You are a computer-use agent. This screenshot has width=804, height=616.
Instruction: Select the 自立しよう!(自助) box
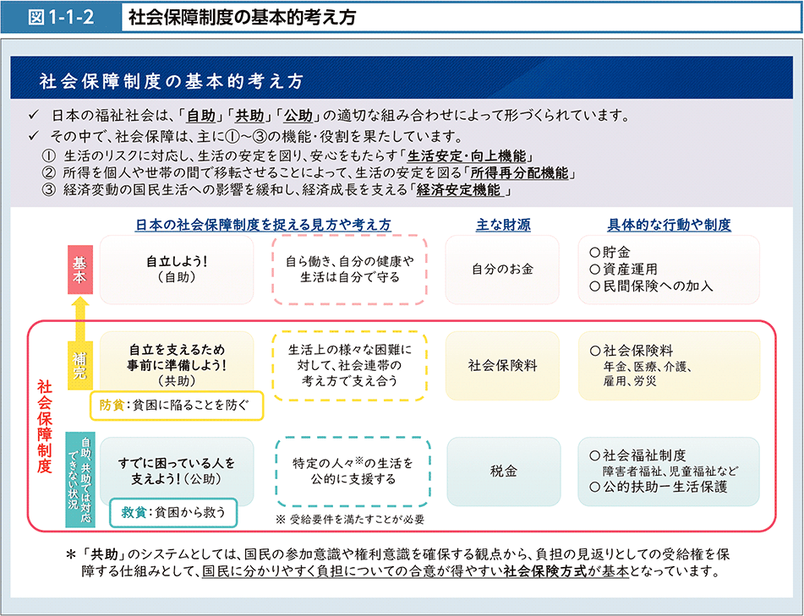coord(177,269)
